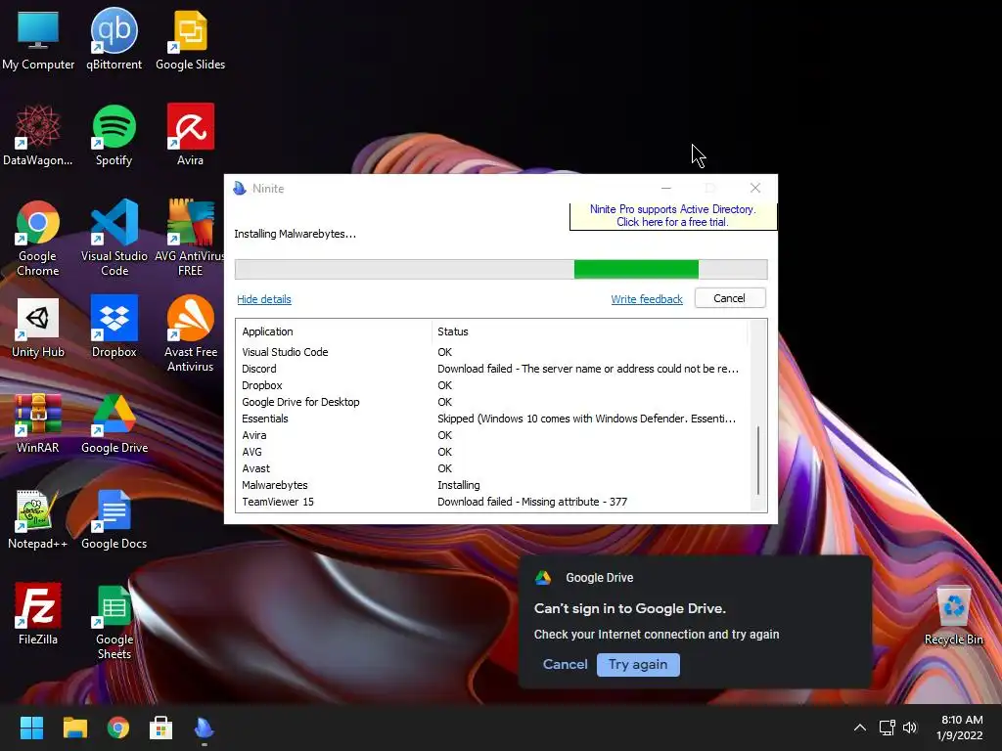Viewport: 1002px width, 751px height.
Task: Select the AVG AntiVirus FREE desktop shortcut
Action: [190, 239]
